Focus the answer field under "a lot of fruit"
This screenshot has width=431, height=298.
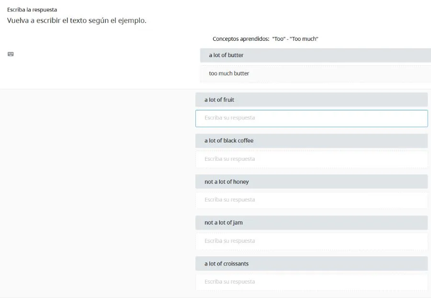311,118
